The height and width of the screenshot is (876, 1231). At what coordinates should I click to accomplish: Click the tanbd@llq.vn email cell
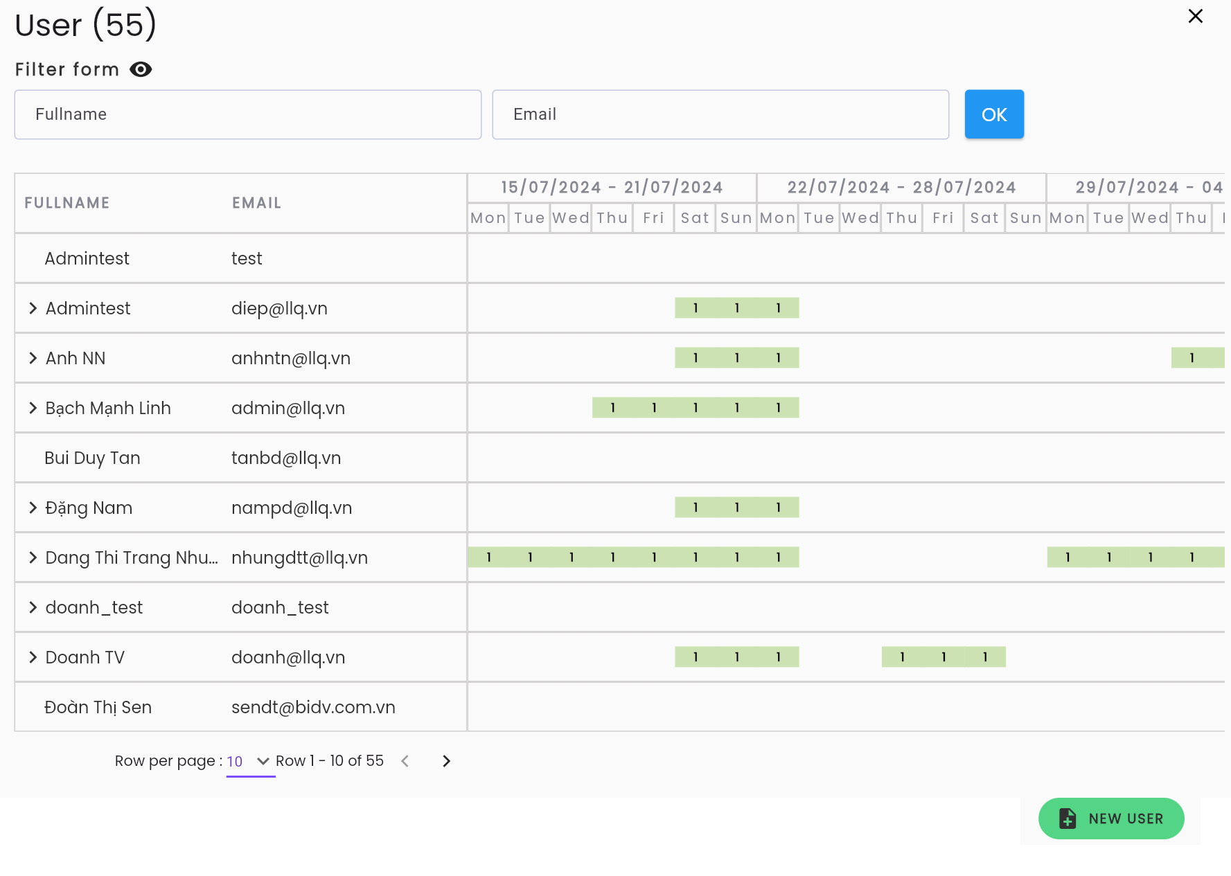point(286,458)
